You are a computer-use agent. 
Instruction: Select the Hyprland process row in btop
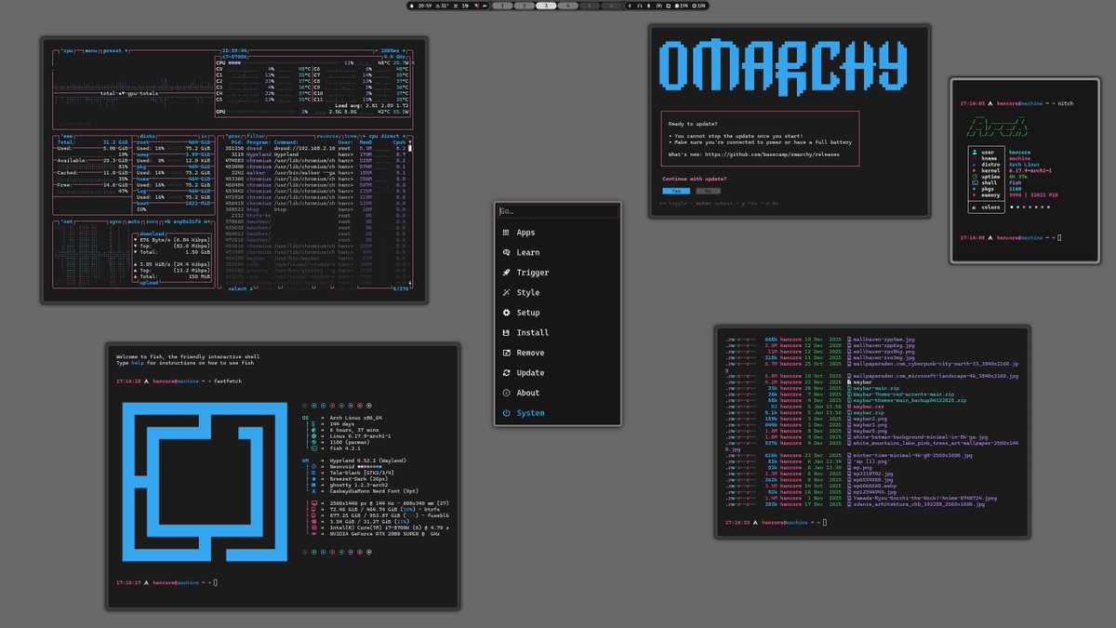[x=314, y=154]
